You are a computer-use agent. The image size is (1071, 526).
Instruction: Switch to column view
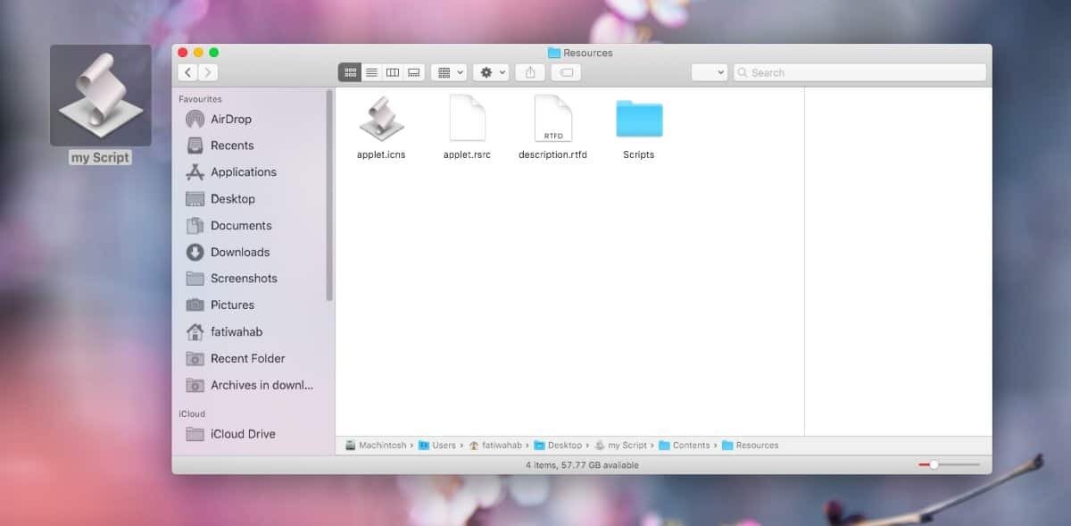(x=393, y=72)
